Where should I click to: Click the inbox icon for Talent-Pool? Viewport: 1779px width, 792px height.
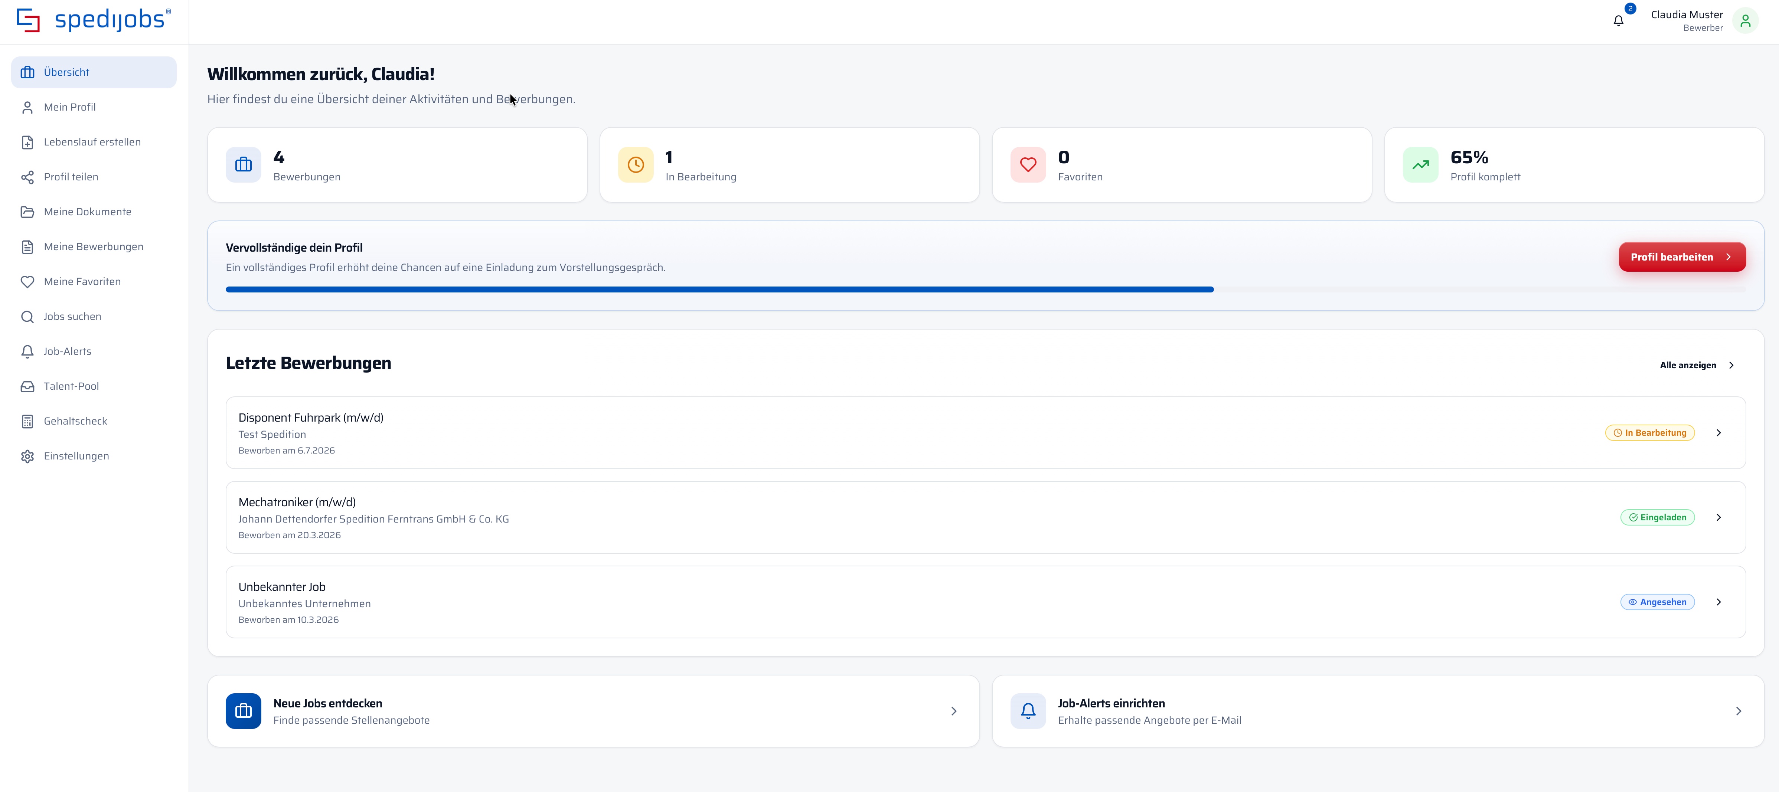tap(27, 387)
